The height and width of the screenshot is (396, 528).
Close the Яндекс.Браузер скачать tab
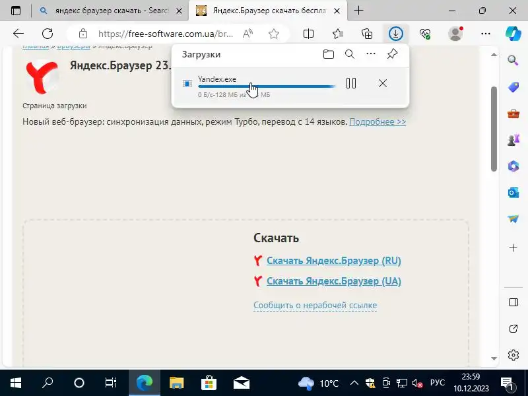(337, 11)
